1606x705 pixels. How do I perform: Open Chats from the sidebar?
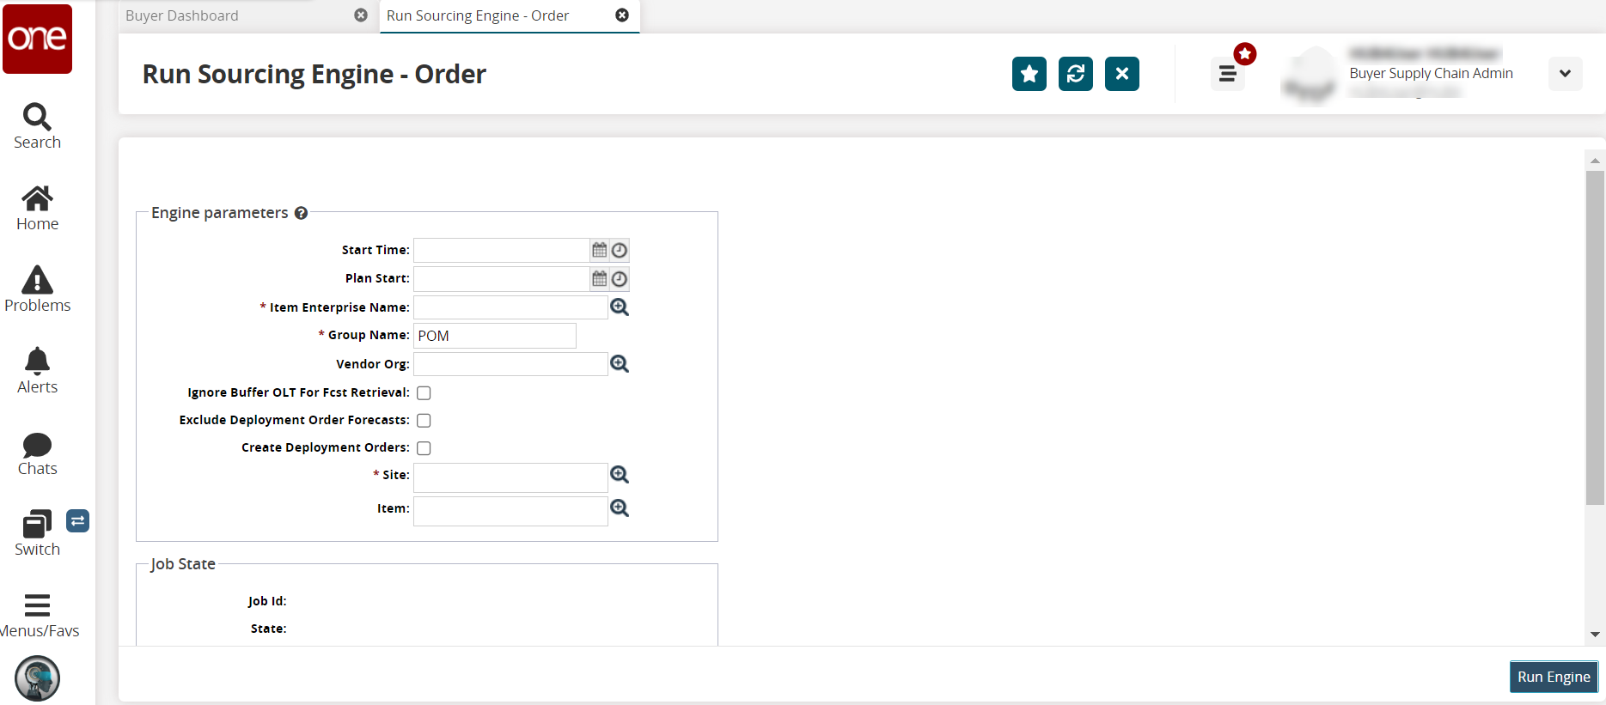pyautogui.click(x=37, y=453)
